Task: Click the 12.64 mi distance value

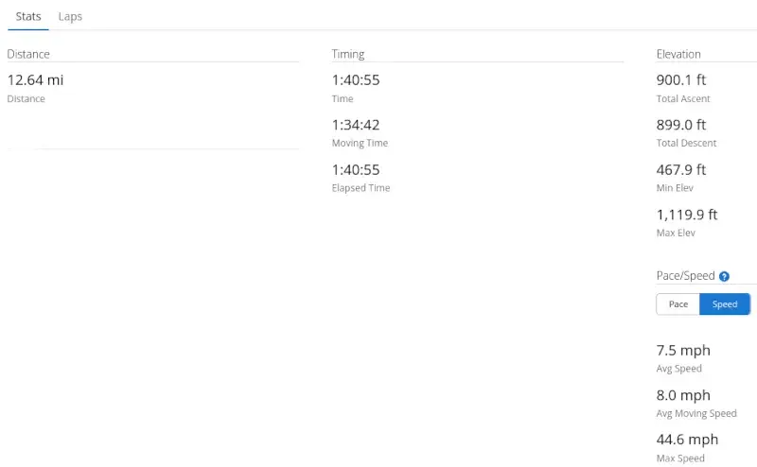Action: pos(35,79)
